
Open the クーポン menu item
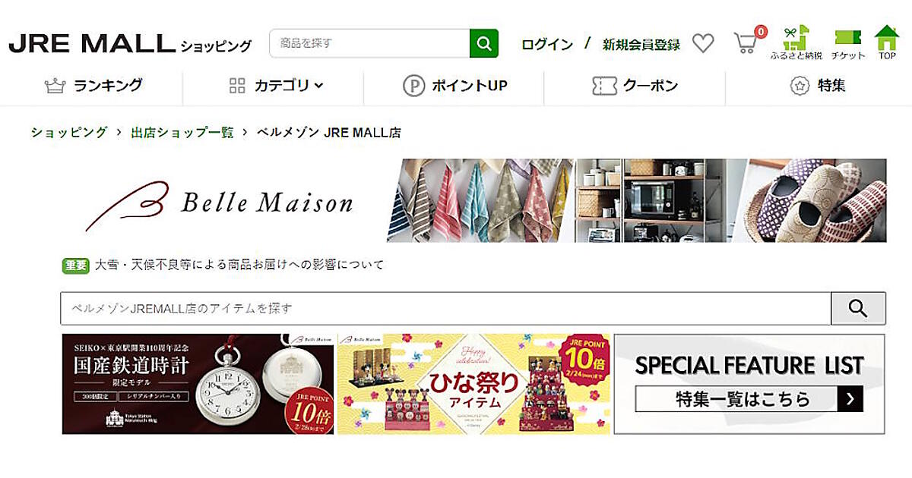pos(635,86)
